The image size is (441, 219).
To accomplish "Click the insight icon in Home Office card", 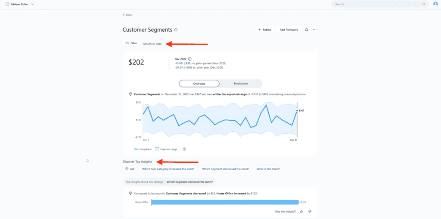I will point(130,193).
